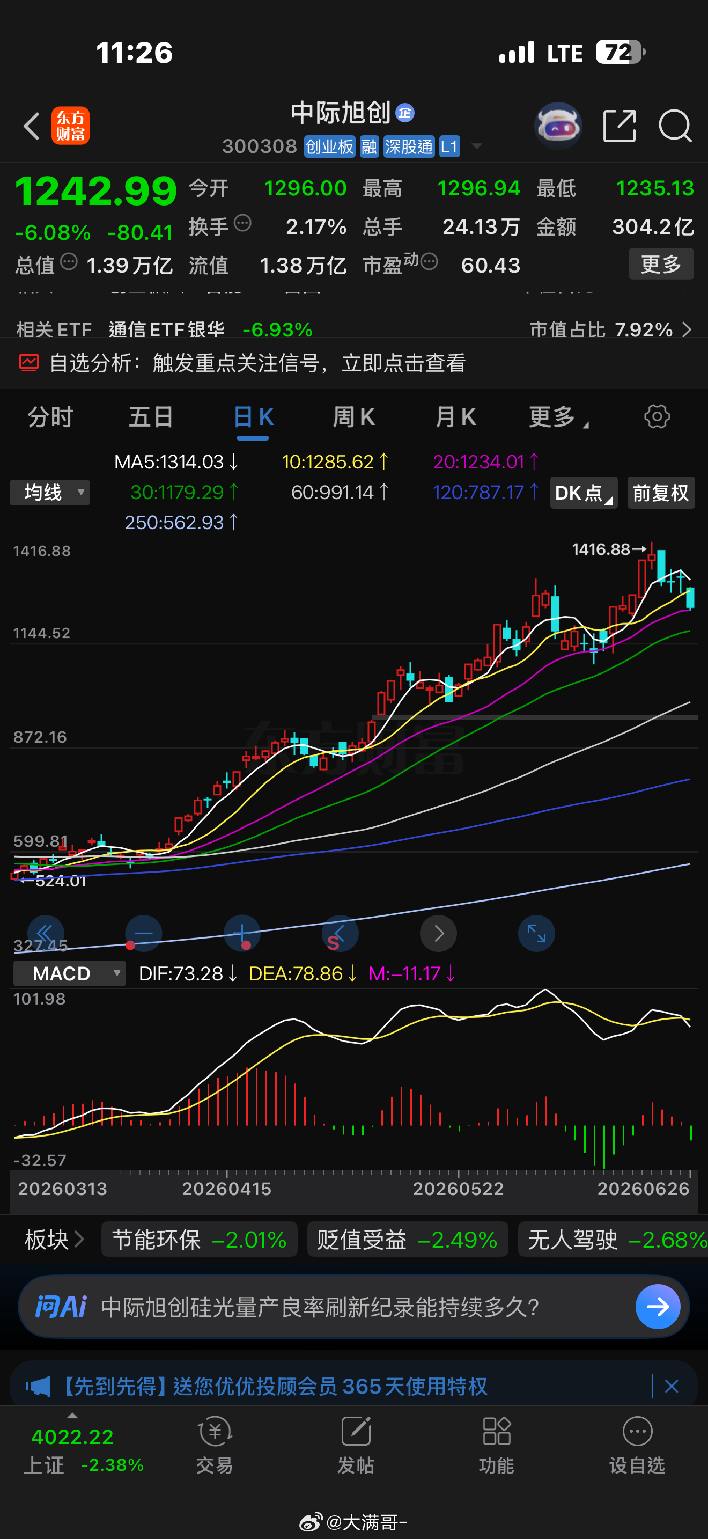
Task: Tap the share export icon
Action: pos(619,126)
